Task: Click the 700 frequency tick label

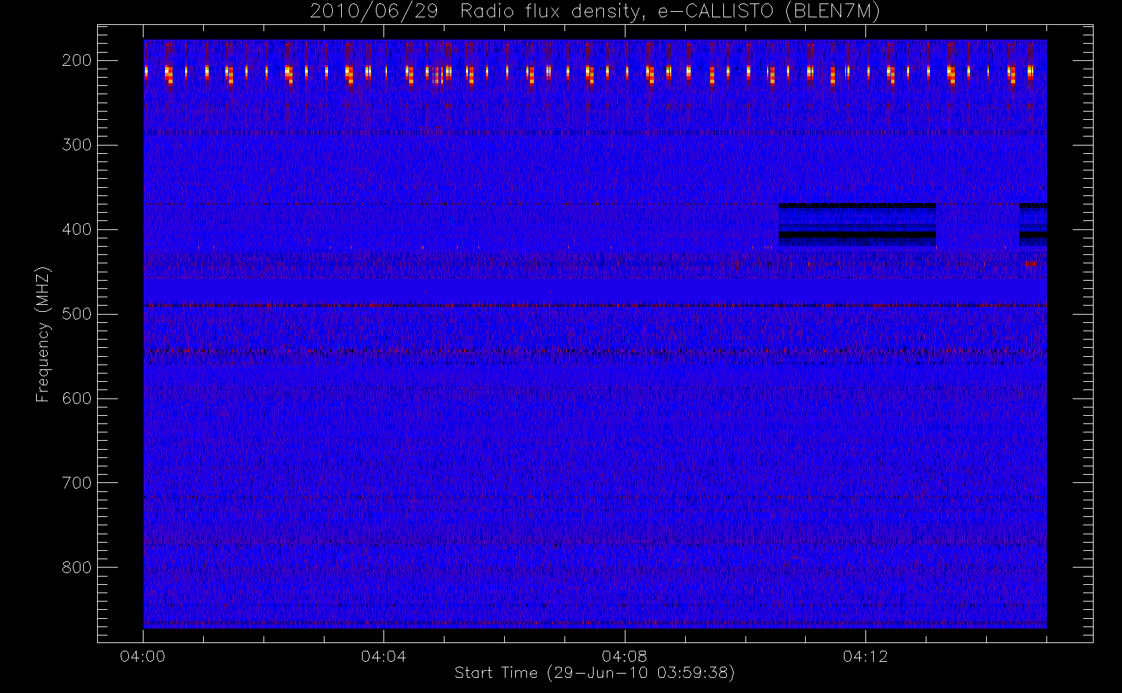Action: pyautogui.click(x=77, y=483)
